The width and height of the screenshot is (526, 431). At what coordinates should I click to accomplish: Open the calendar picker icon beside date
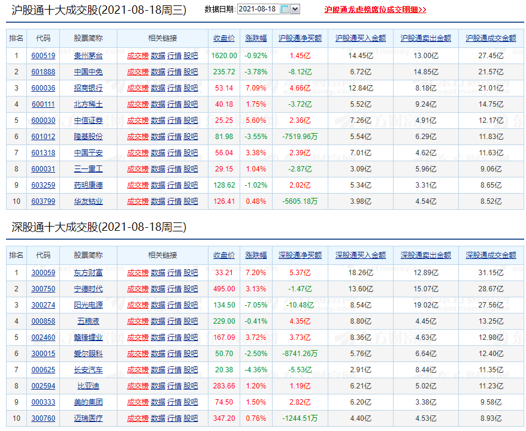coord(284,9)
